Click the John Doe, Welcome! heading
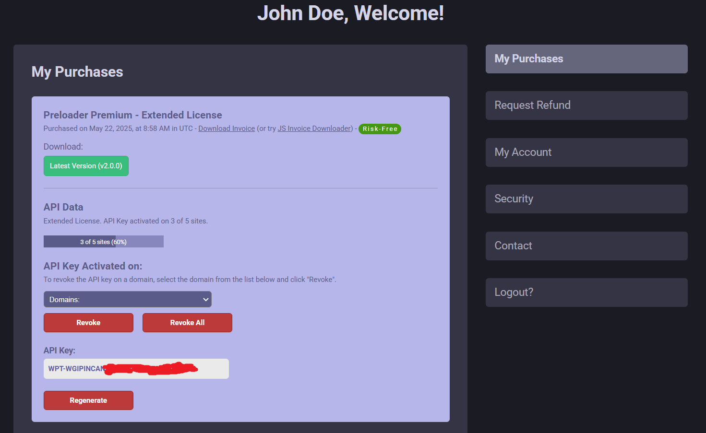This screenshot has width=706, height=433. tap(350, 13)
